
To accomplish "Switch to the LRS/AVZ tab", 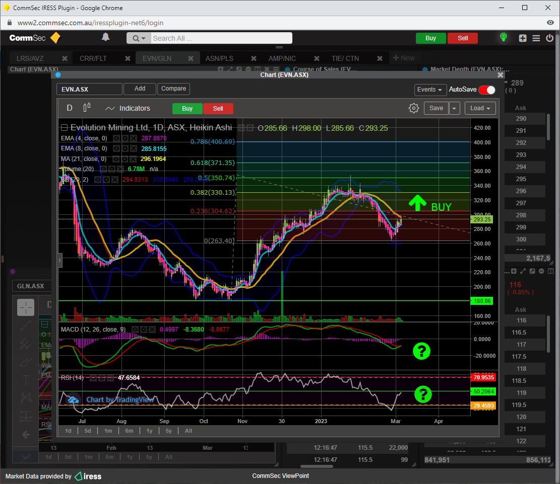I will click(x=30, y=58).
